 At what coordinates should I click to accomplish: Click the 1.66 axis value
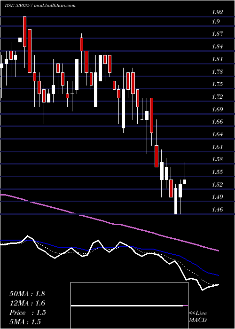tap(217, 122)
